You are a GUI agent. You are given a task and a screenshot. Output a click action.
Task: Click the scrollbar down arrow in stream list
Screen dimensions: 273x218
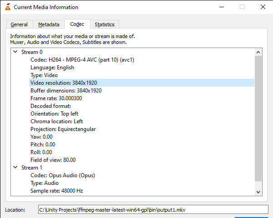[x=258, y=192]
